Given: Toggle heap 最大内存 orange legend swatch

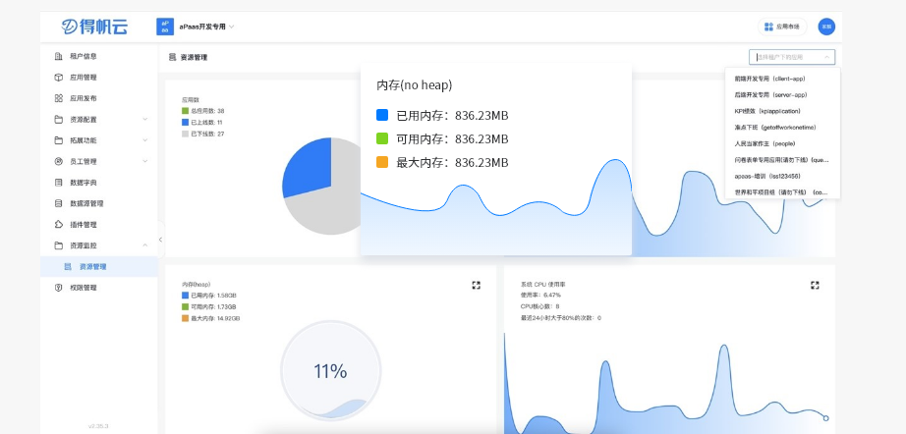Looking at the screenshot, I should click(x=185, y=318).
